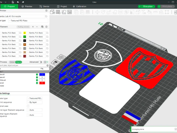Click the Add plate grid icon

click(58, 12)
